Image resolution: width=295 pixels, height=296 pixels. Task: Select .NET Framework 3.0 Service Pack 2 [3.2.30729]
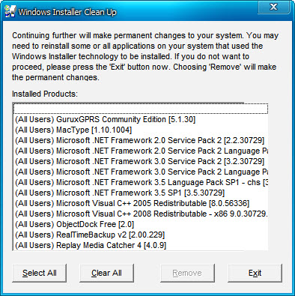[x=141, y=161]
